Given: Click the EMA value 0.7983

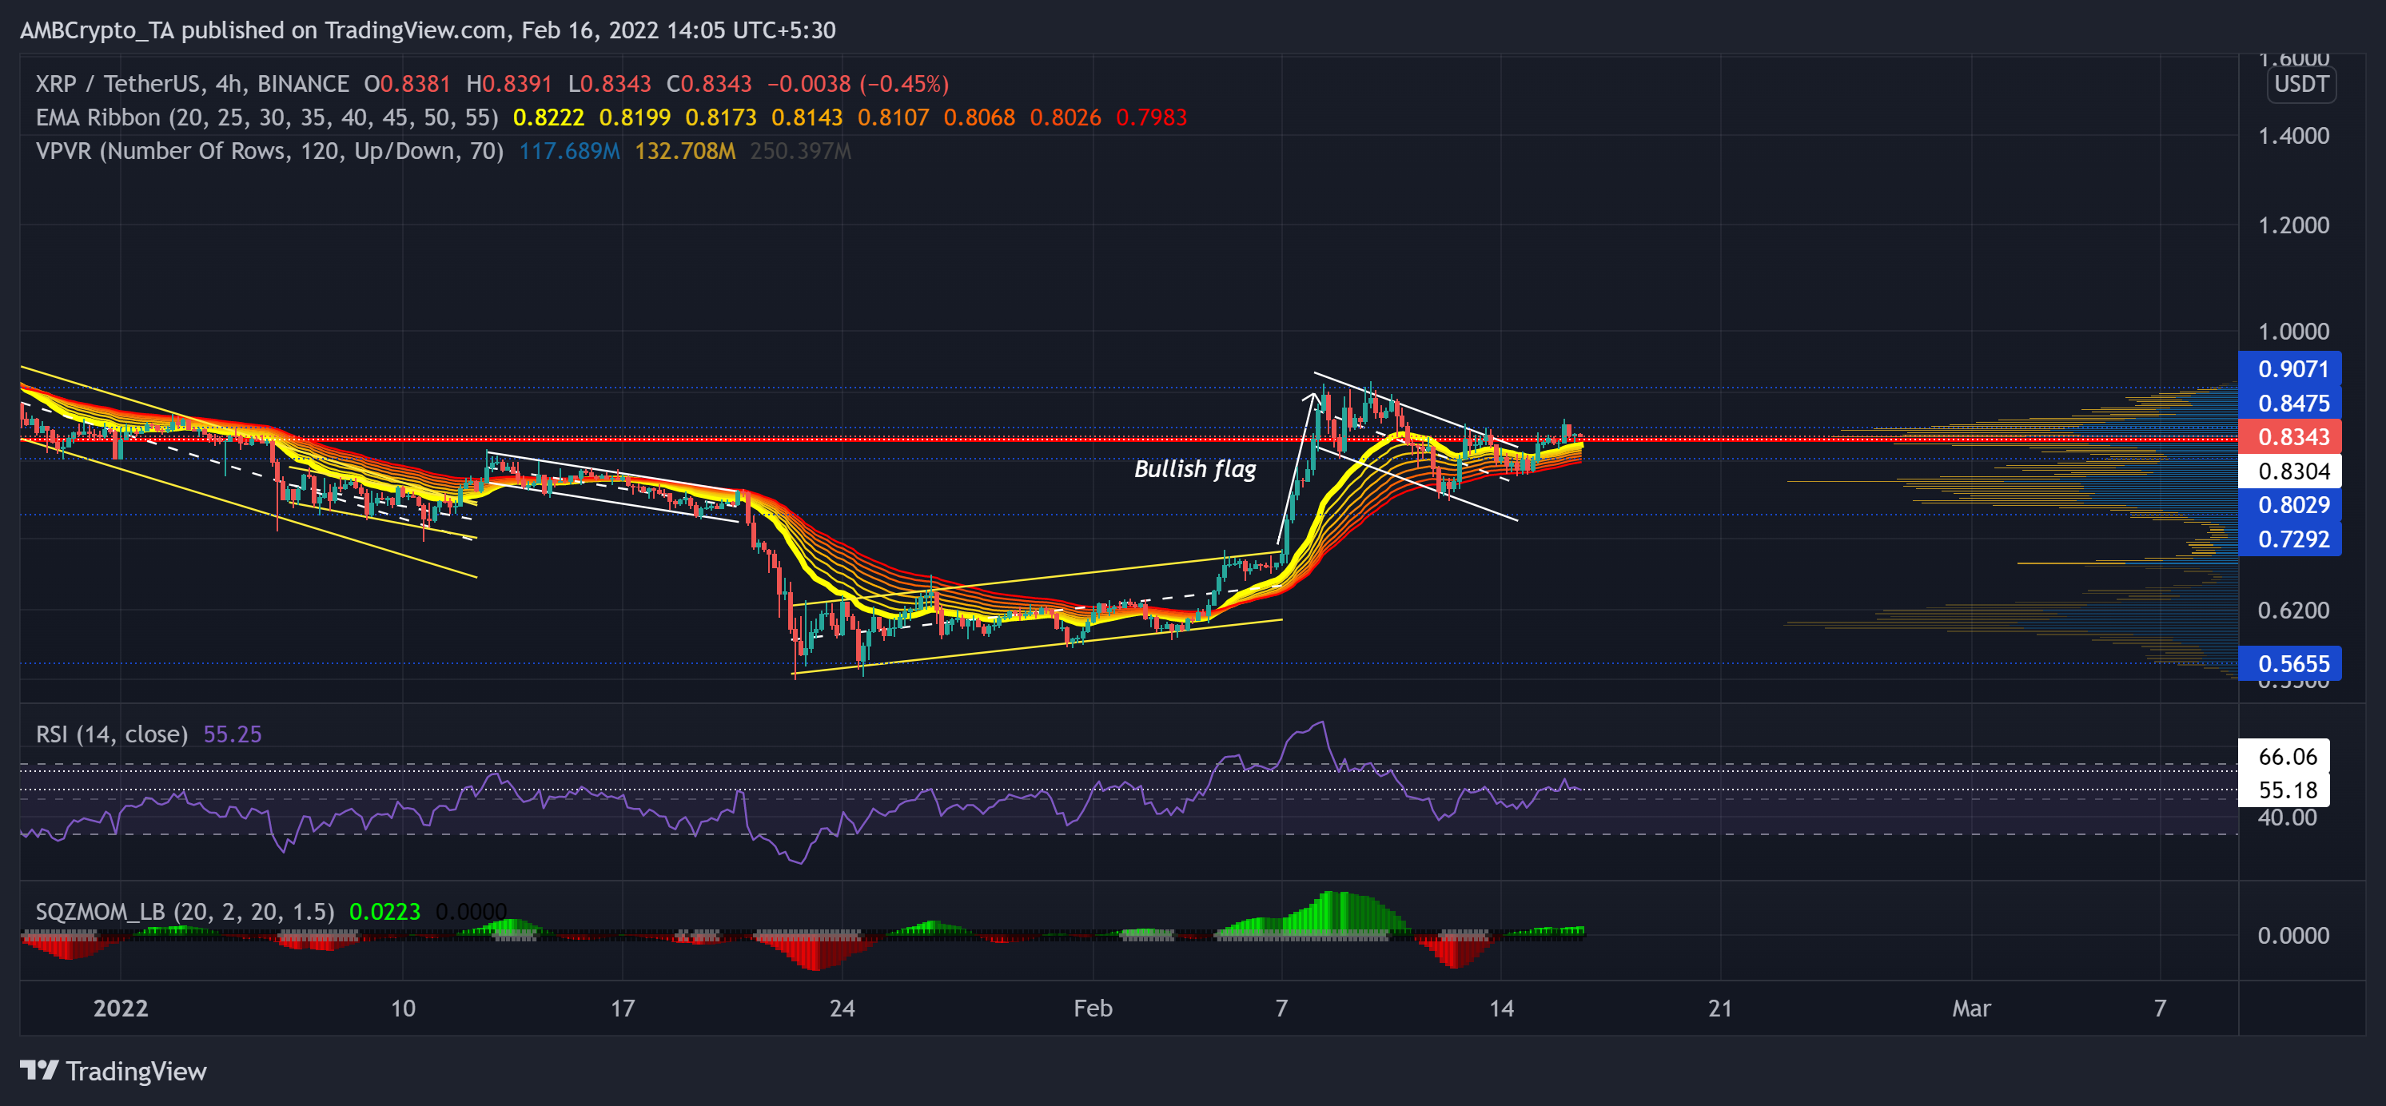Looking at the screenshot, I should click(x=1151, y=117).
